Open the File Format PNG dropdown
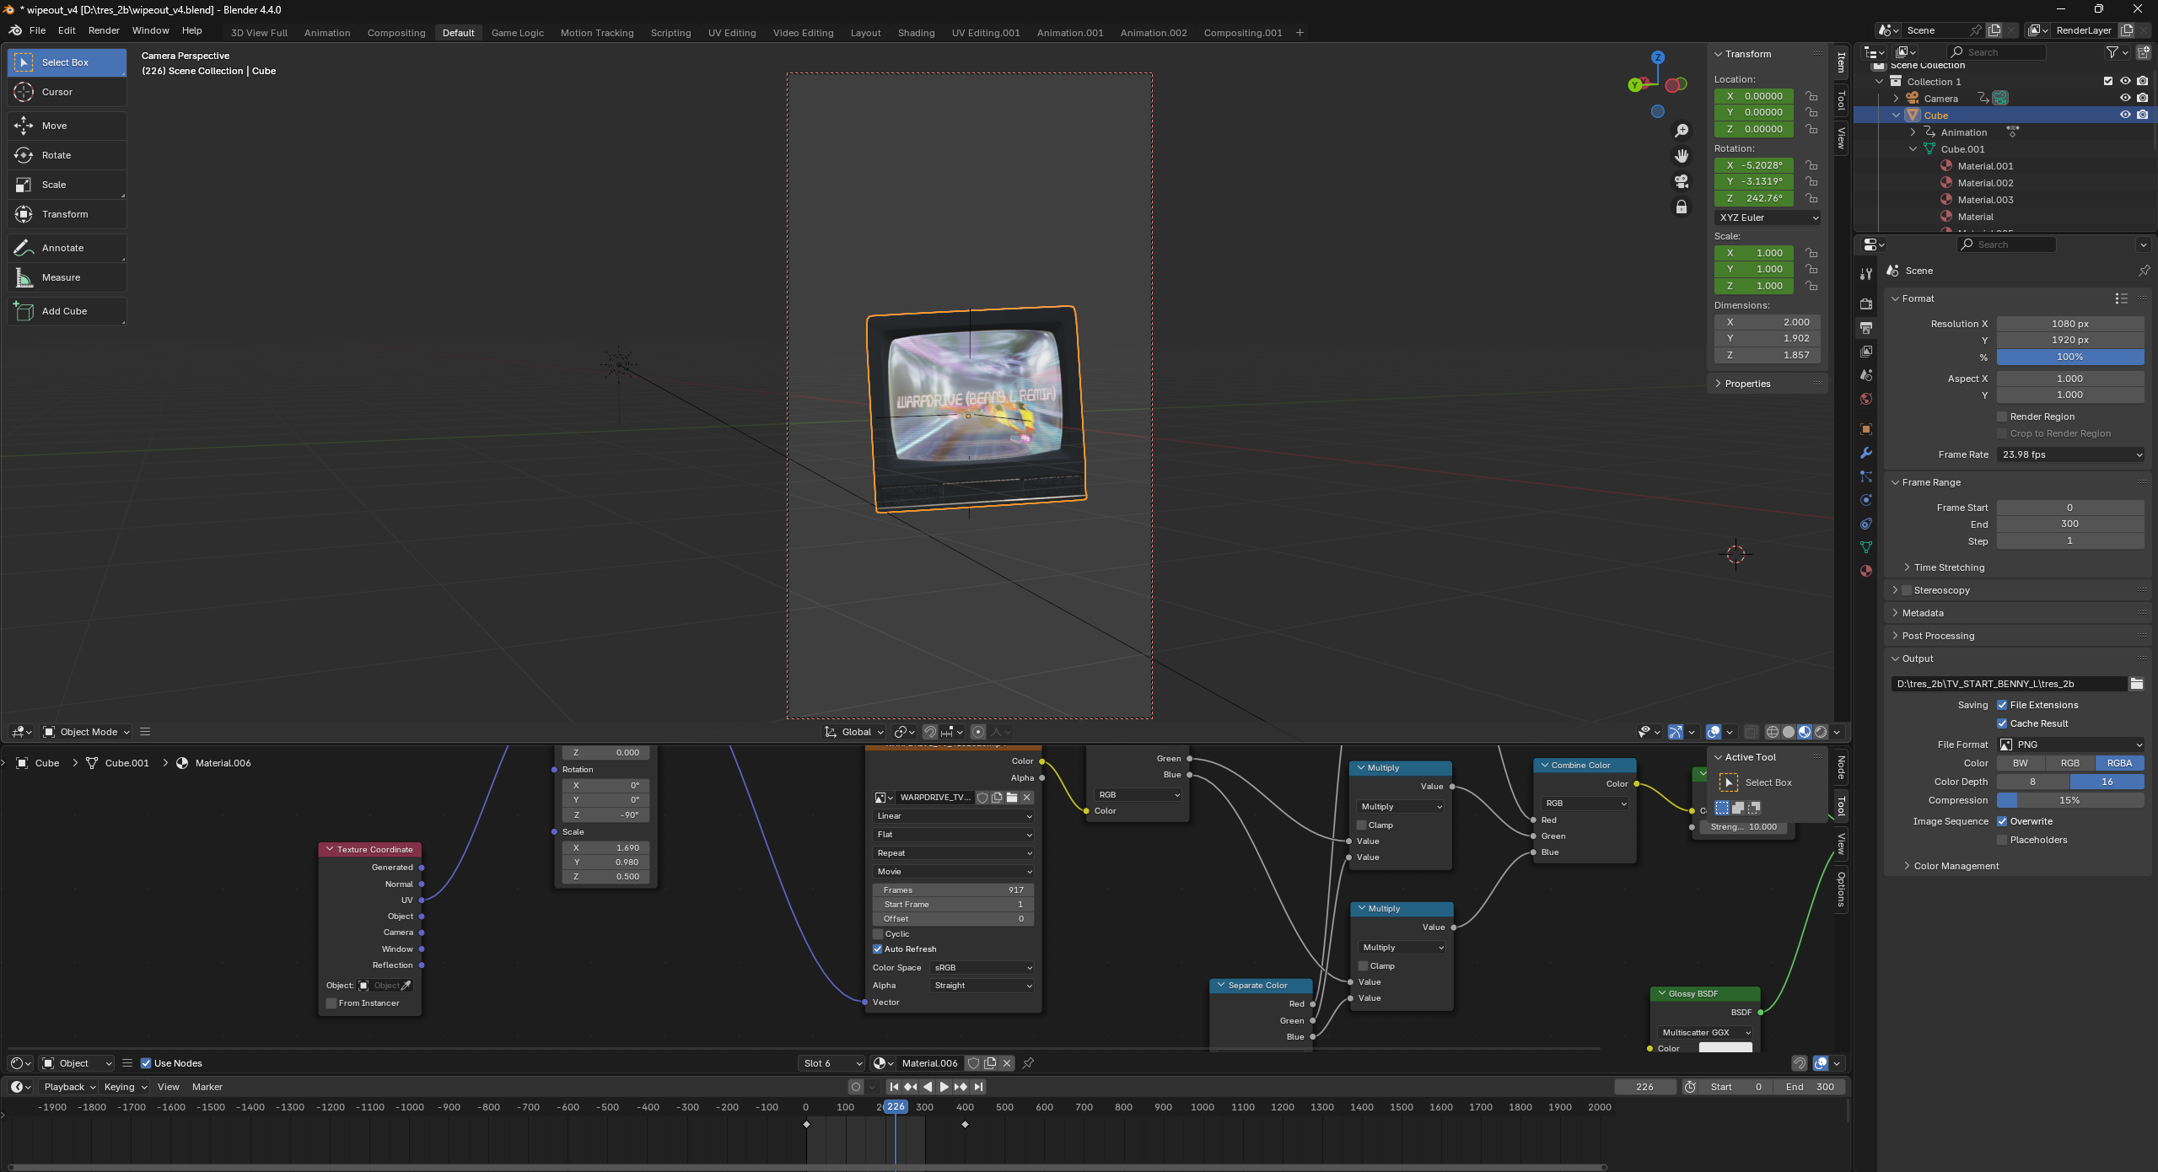The height and width of the screenshot is (1172, 2158). pyautogui.click(x=2070, y=745)
